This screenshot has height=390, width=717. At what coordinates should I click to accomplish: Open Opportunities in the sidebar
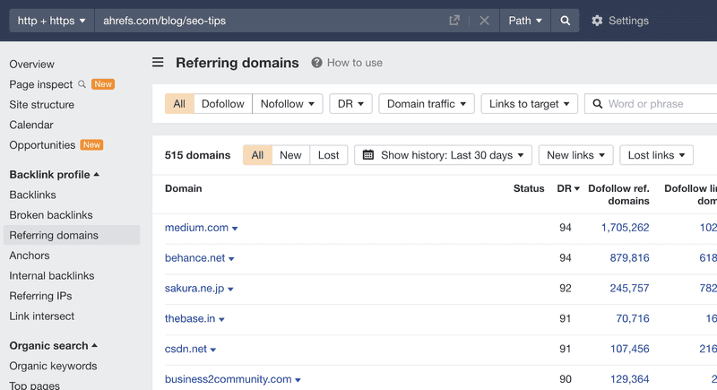42,145
